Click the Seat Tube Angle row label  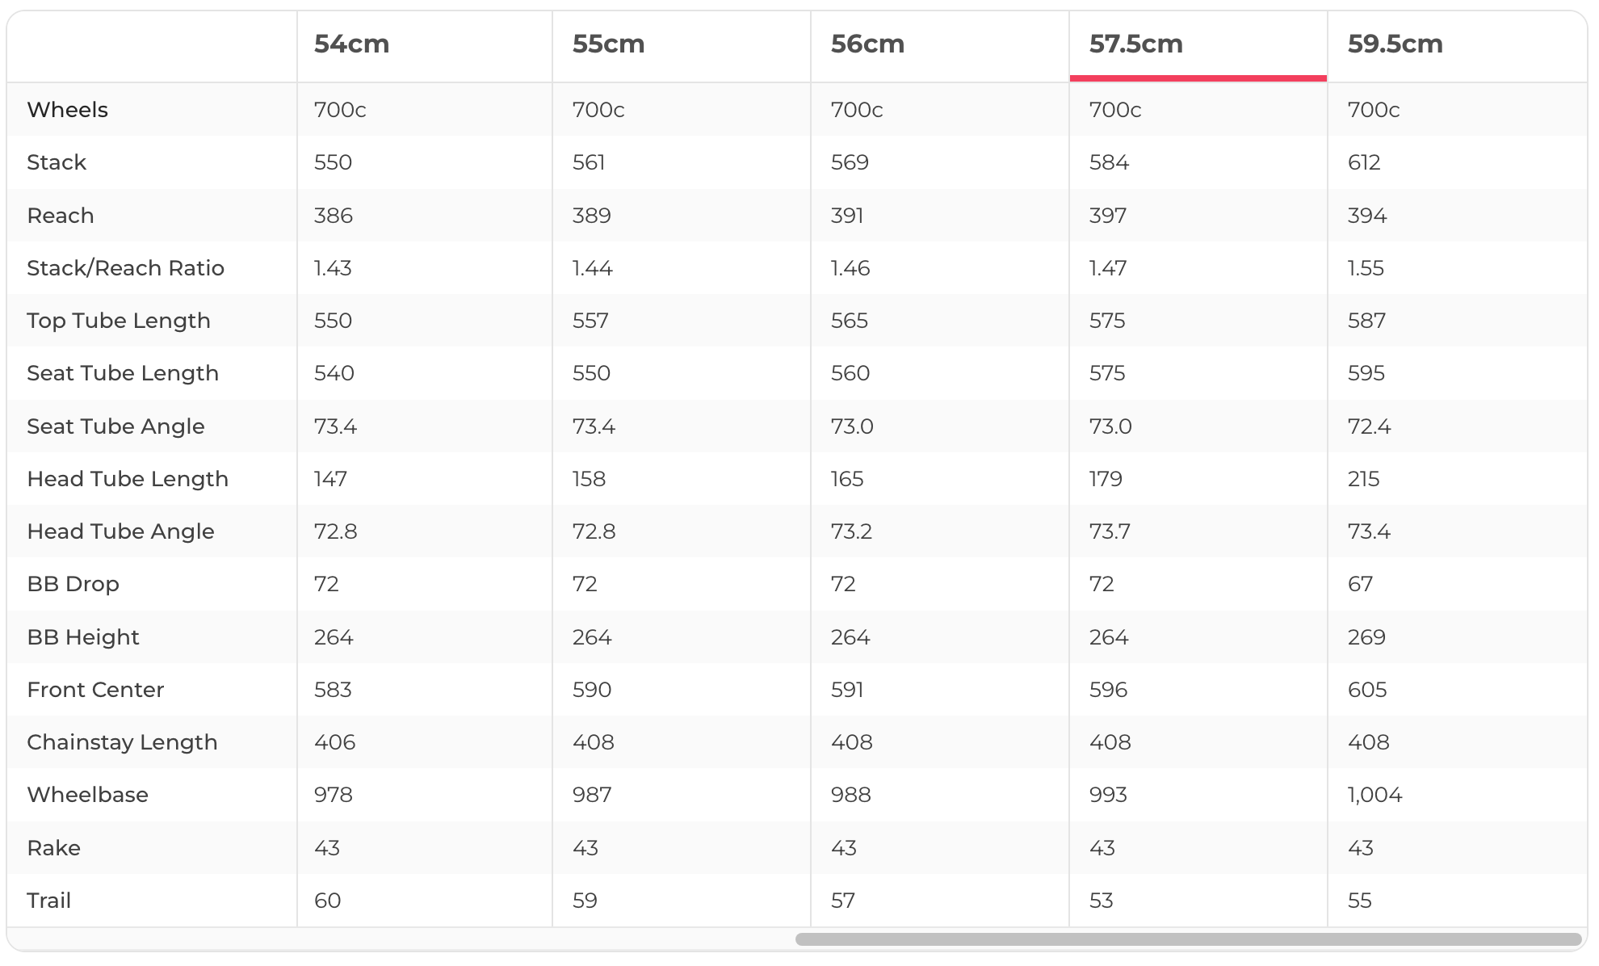(x=115, y=426)
